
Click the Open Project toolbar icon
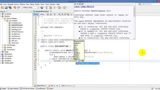pyautogui.click(x=6, y=7)
